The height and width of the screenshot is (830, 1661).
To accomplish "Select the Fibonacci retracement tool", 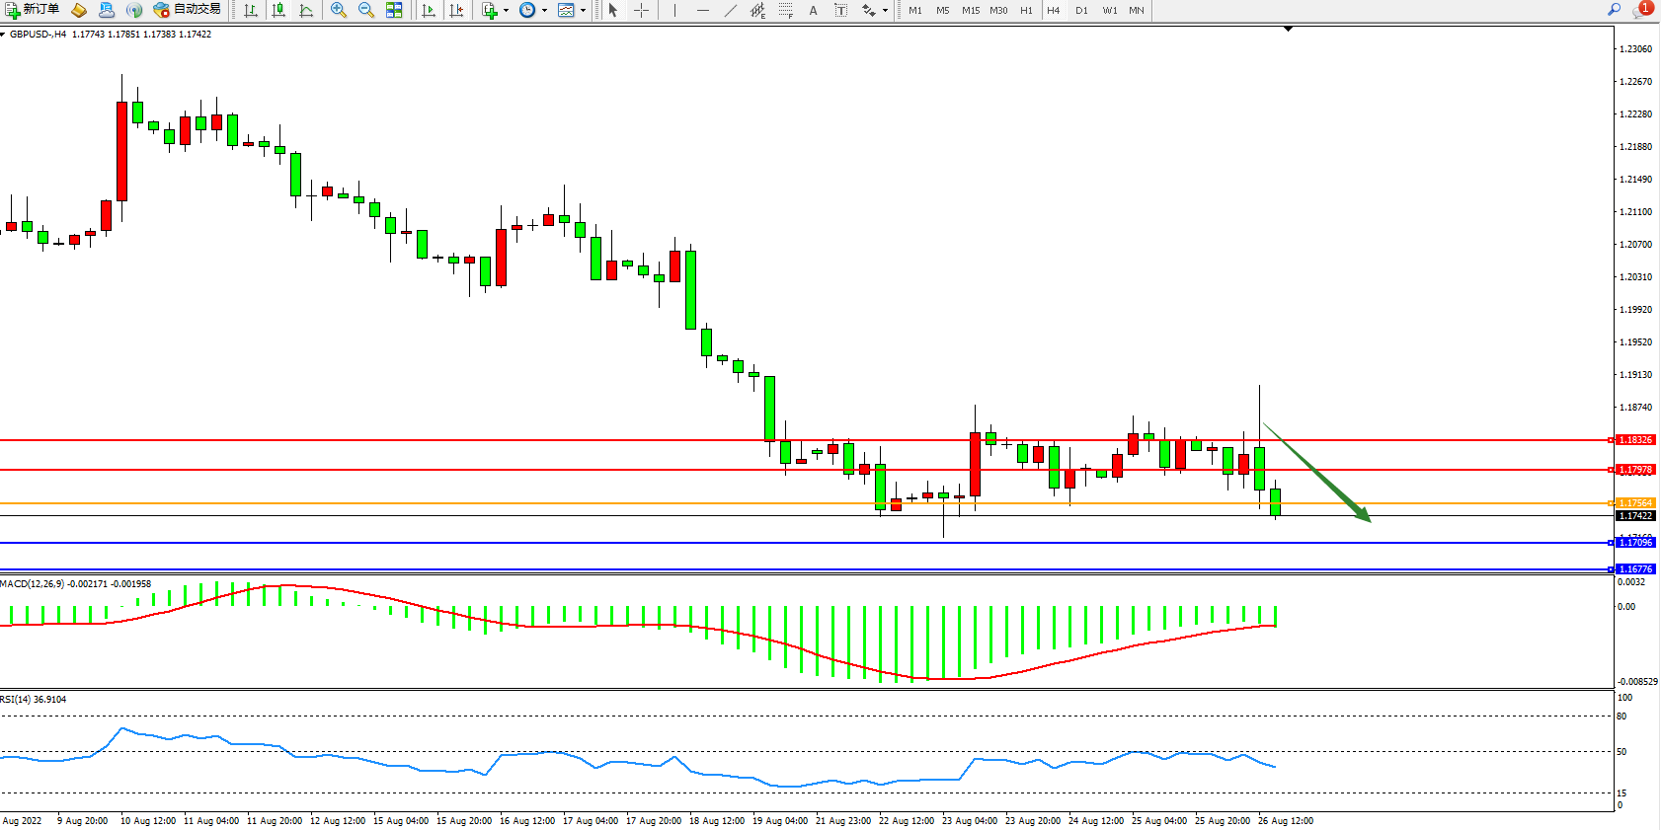I will click(x=785, y=10).
